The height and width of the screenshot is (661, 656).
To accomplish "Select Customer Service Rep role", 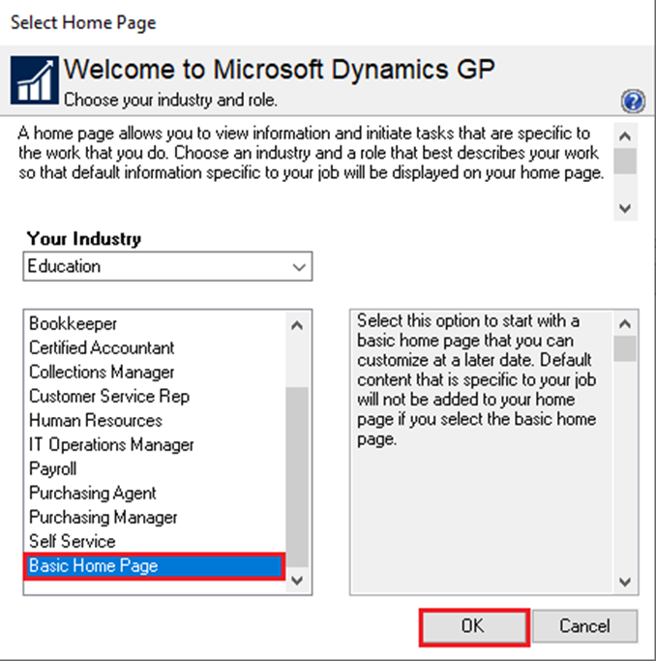I will point(155,396).
